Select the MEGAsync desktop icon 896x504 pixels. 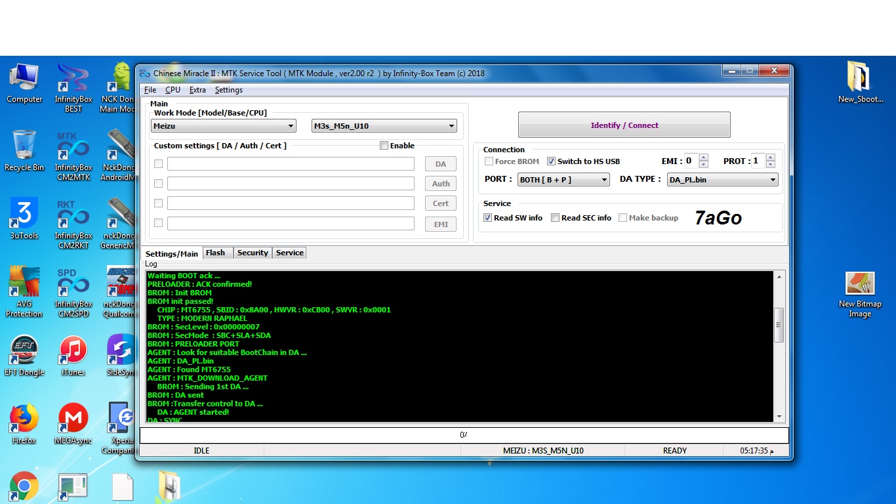73,424
